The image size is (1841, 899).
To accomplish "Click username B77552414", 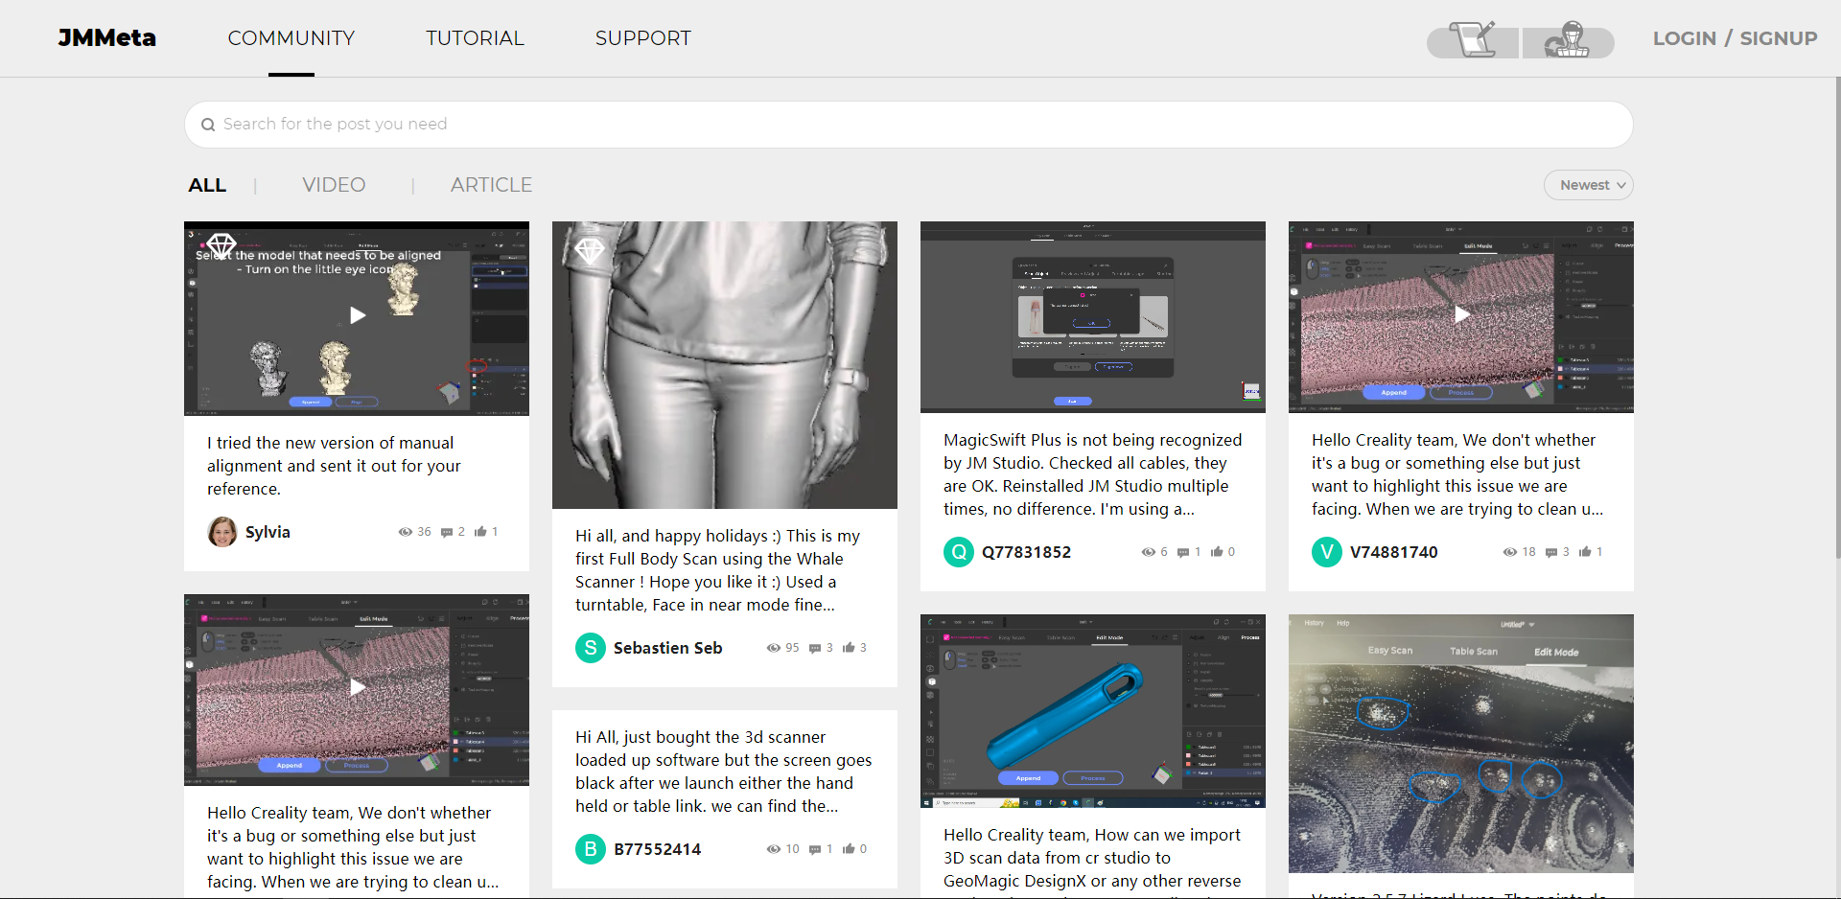I will [x=658, y=849].
